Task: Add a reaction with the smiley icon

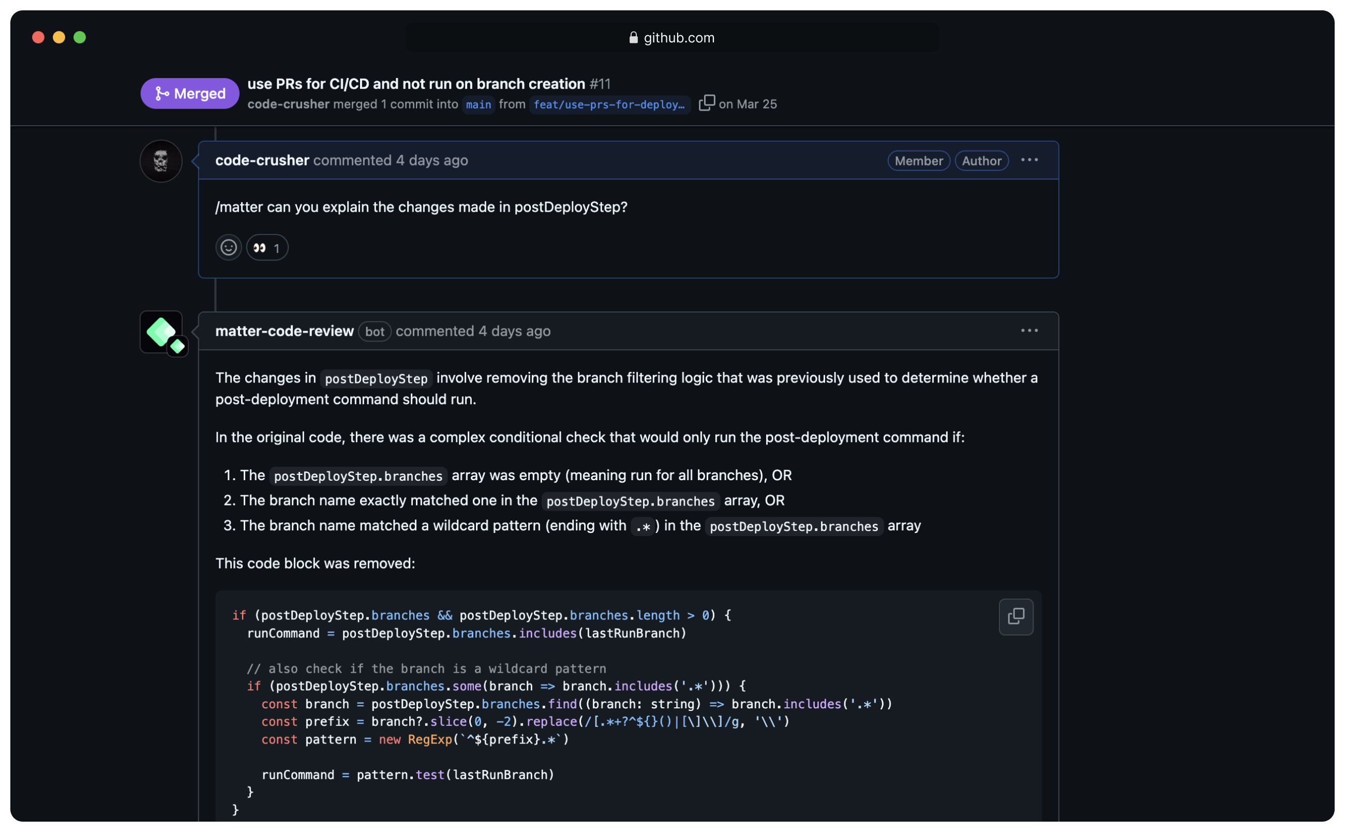Action: (228, 248)
